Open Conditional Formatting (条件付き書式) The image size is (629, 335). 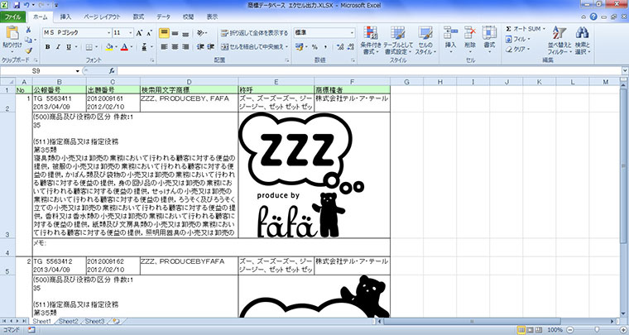click(x=371, y=41)
